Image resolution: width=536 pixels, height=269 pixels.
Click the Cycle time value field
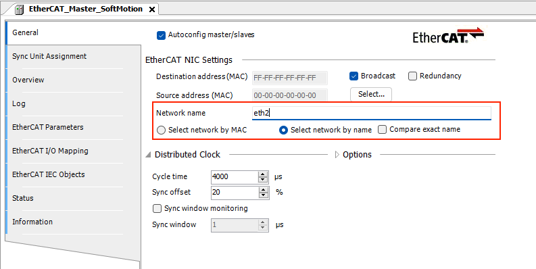coord(235,177)
